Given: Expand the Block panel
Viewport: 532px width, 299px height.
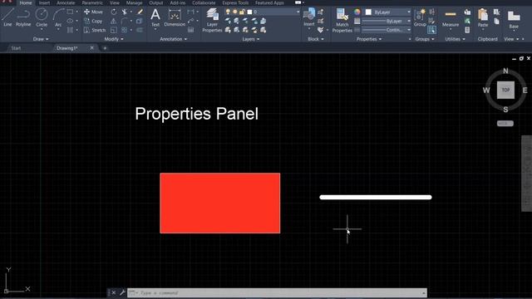Looking at the screenshot, I should pos(316,39).
